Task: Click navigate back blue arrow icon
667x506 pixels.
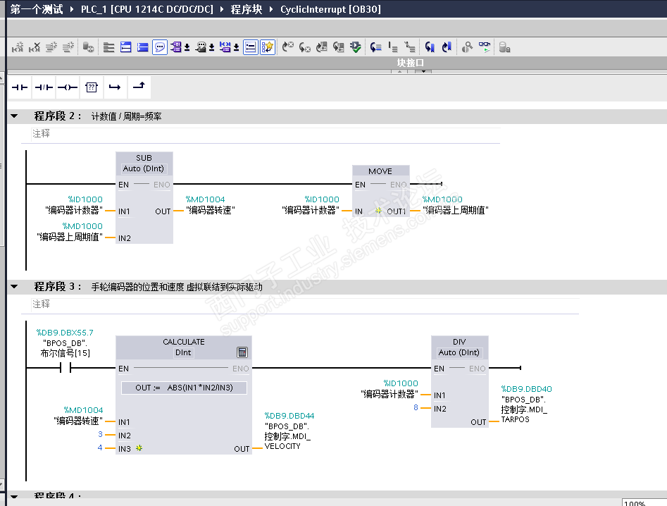Action: pyautogui.click(x=430, y=47)
